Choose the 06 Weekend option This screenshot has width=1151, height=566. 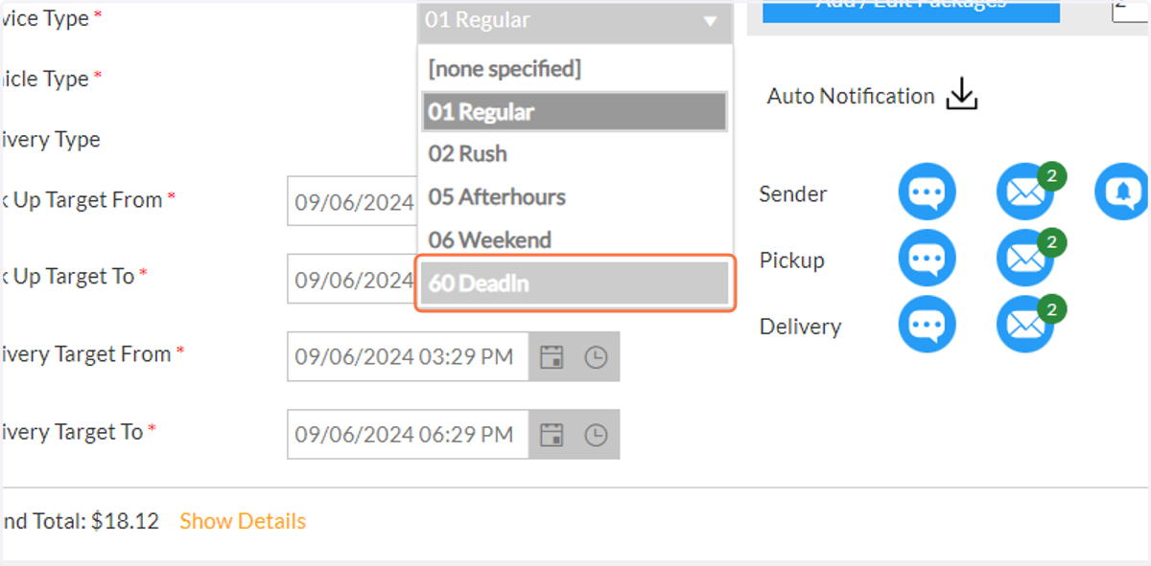[x=575, y=239]
